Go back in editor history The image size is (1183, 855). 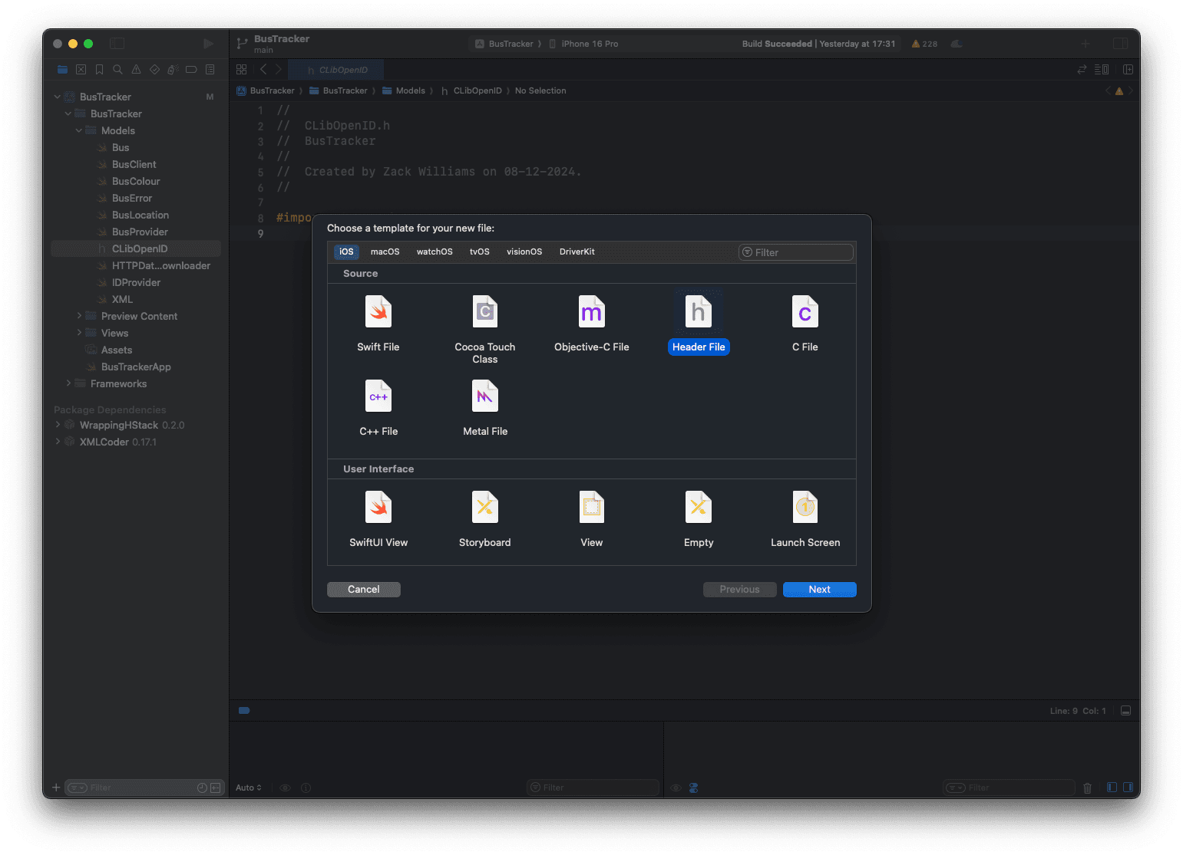pos(263,70)
